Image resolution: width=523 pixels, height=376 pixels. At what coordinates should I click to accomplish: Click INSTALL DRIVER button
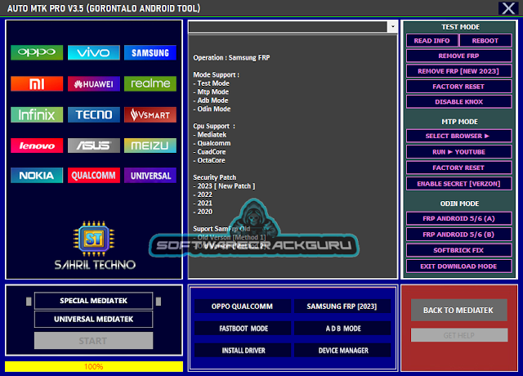point(243,351)
